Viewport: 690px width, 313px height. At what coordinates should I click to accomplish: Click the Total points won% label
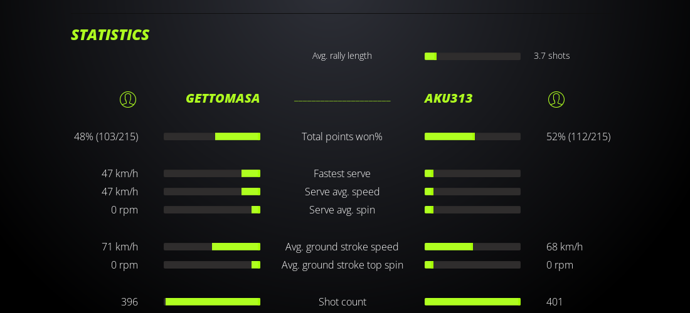342,136
